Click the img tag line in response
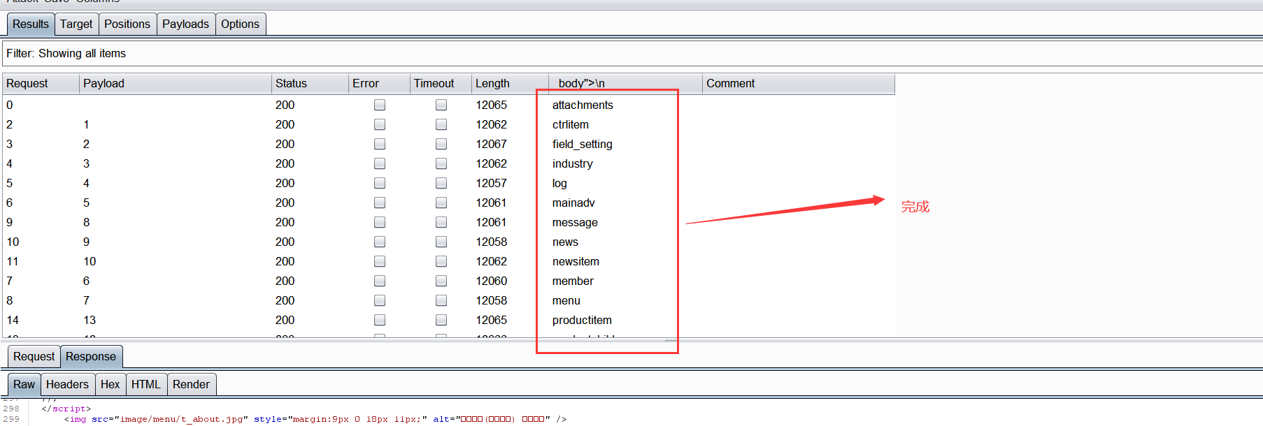Image resolution: width=1263 pixels, height=426 pixels. point(315,419)
